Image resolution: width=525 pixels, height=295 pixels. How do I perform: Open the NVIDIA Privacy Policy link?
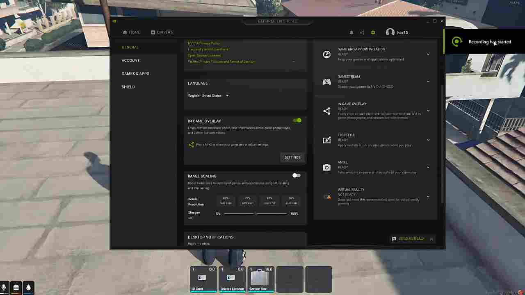tap(204, 43)
